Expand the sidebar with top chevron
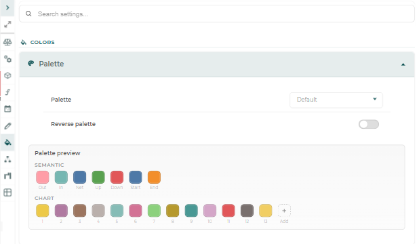The image size is (419, 244). coord(7,7)
